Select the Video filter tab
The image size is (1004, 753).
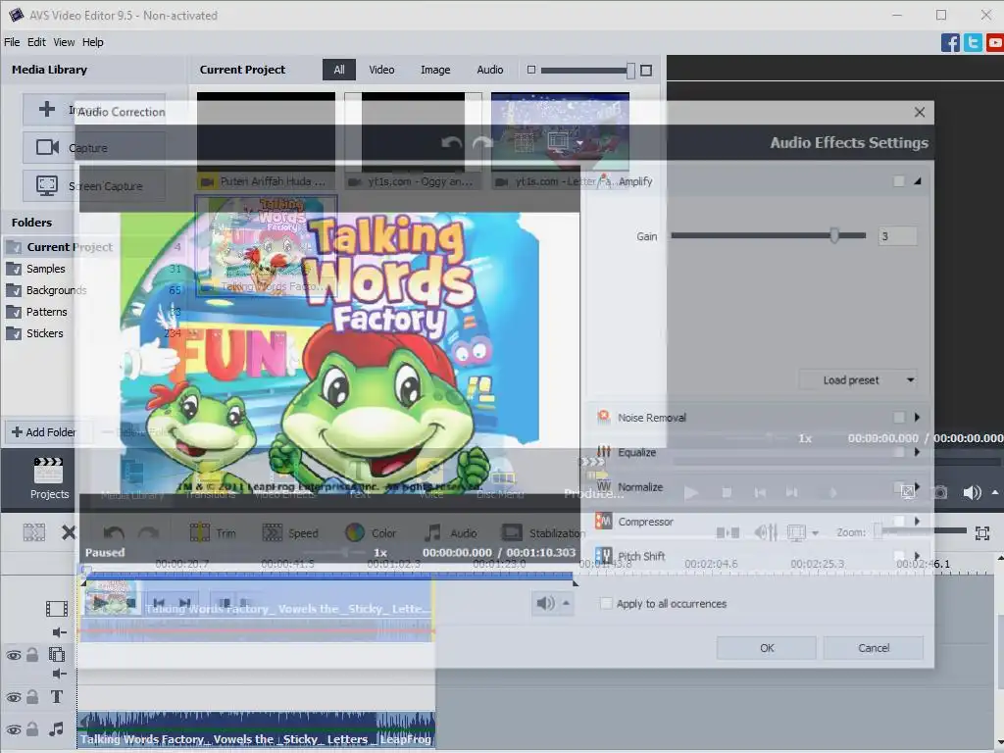pyautogui.click(x=381, y=70)
